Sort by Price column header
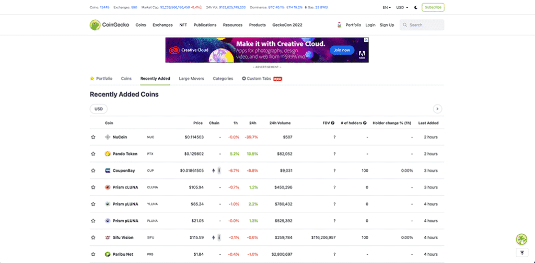 (198, 123)
